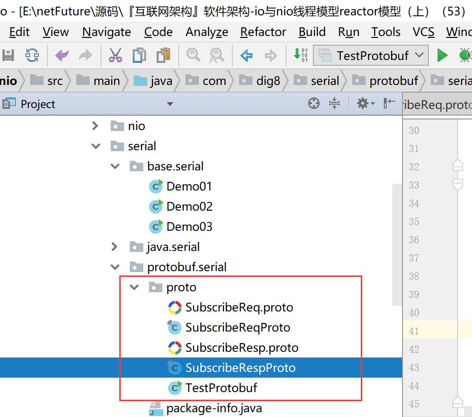The image size is (472, 417).
Task: Expand the java.serial package
Action: coord(114,247)
